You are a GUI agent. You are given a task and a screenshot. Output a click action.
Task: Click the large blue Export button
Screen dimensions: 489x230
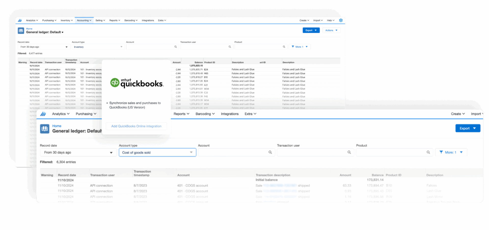[x=467, y=128]
